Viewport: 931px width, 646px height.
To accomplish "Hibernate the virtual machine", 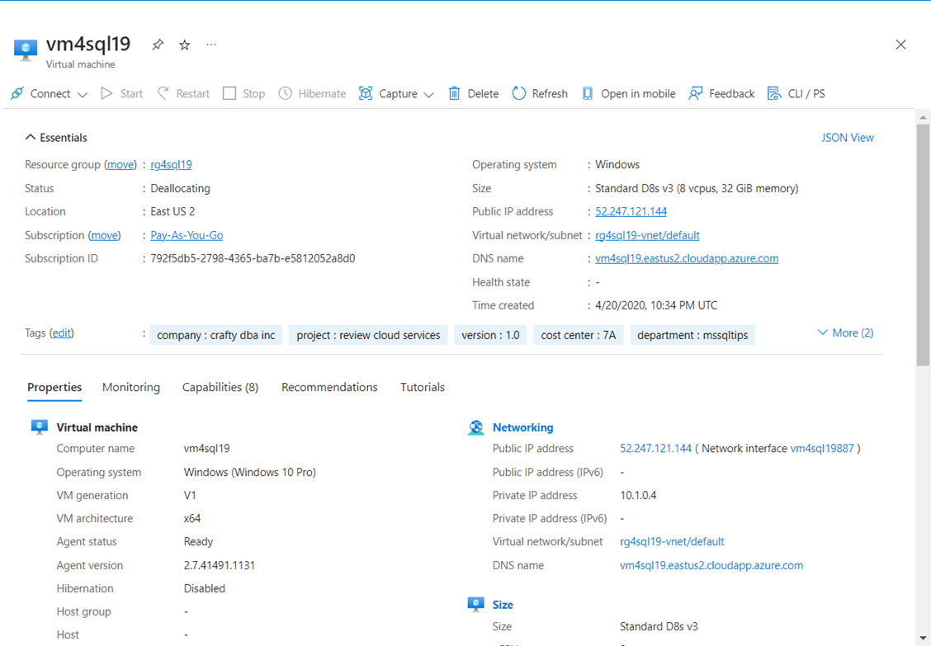I will pos(312,93).
